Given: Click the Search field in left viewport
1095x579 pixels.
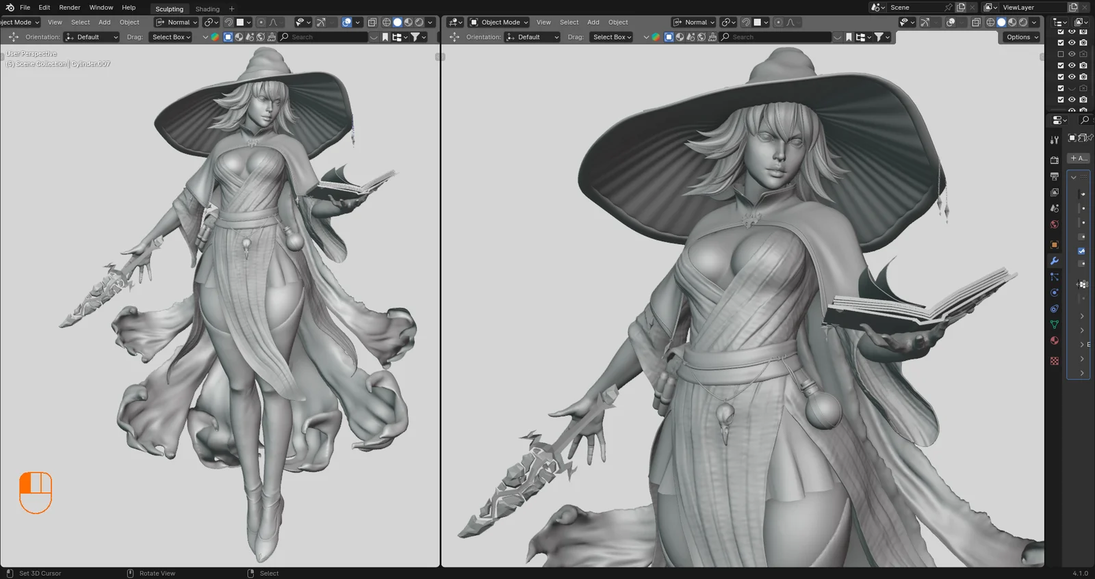Looking at the screenshot, I should coord(323,37).
